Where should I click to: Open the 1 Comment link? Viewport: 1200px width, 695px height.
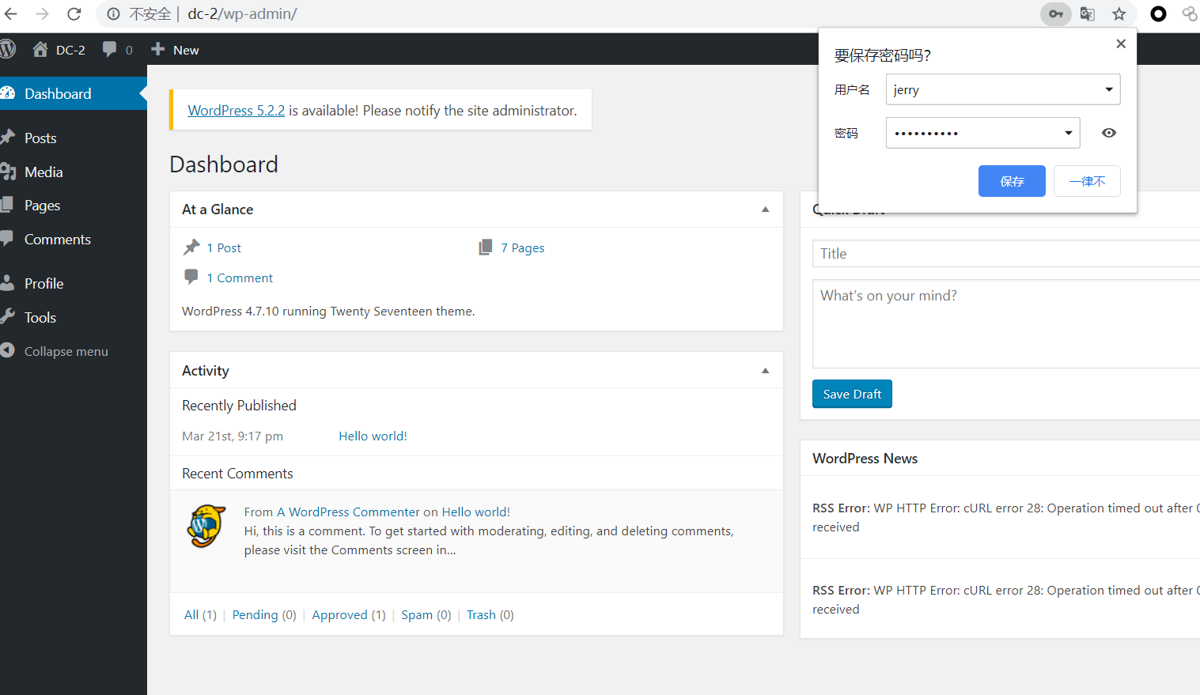point(240,278)
